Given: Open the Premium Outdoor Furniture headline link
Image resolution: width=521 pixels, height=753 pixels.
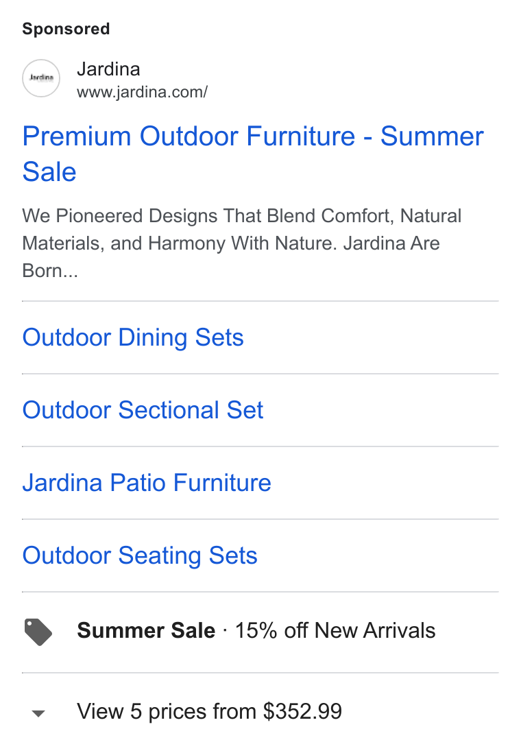Looking at the screenshot, I should pos(253,154).
